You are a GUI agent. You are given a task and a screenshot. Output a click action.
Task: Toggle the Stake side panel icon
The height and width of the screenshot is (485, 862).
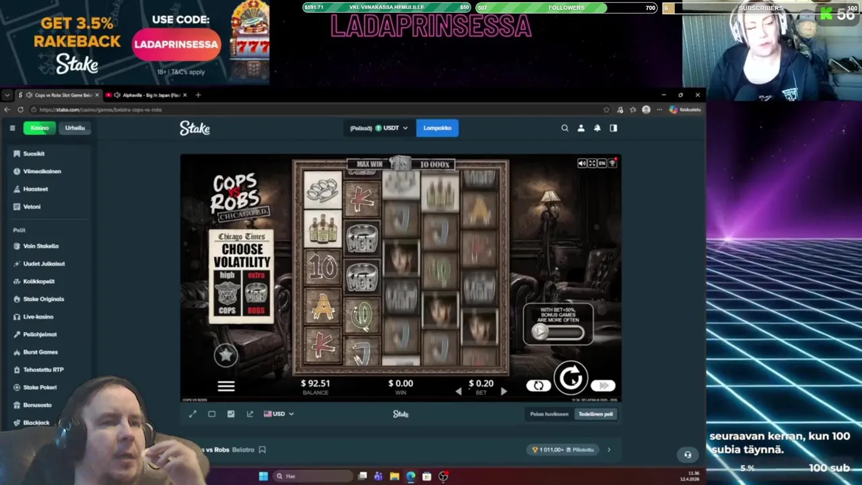coord(614,128)
